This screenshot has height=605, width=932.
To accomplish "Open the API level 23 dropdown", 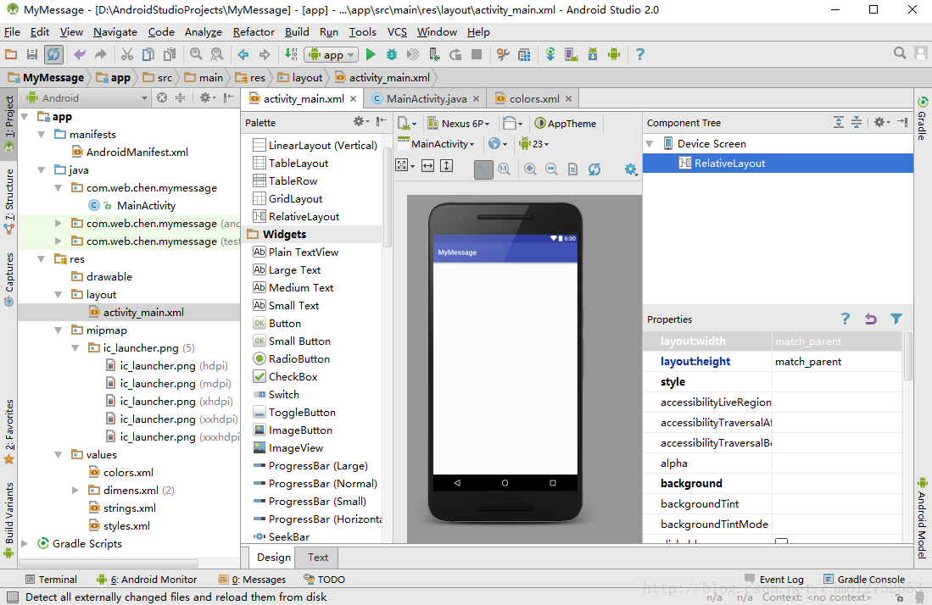I will (x=533, y=144).
